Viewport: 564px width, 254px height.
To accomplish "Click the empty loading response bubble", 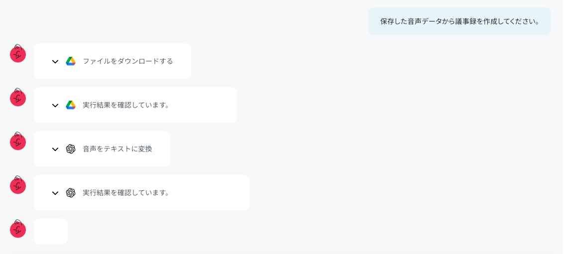I will 51,232.
